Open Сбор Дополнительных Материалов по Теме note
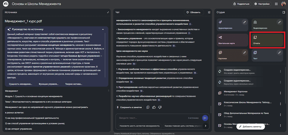The image size is (288, 135). [247, 115]
